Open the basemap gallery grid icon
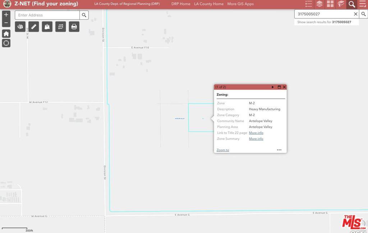Image resolution: width=368 pixels, height=233 pixels. [x=330, y=4]
